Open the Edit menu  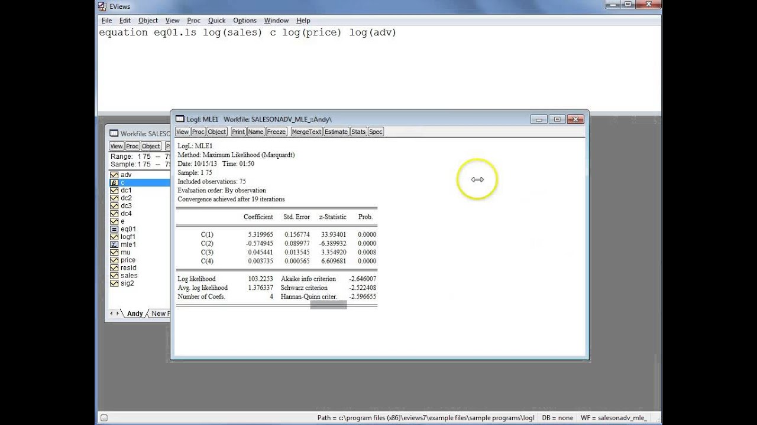(125, 21)
